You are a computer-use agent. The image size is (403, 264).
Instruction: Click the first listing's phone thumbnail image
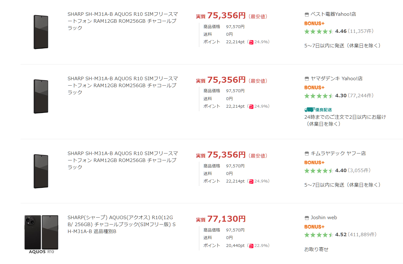point(41,32)
